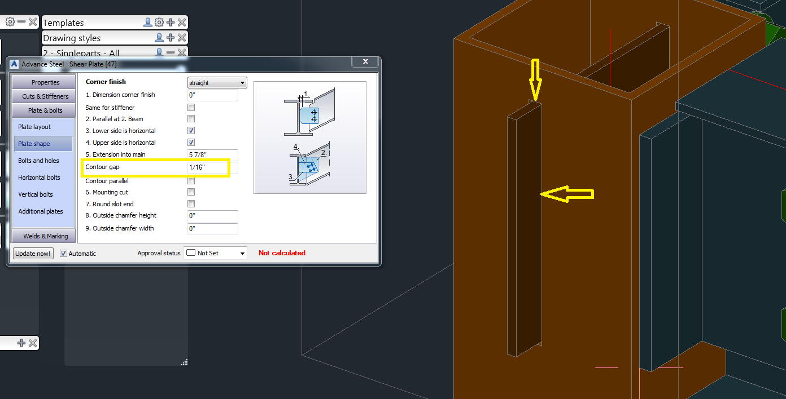The width and height of the screenshot is (786, 399).
Task: Add a new template with the plus icon
Action: pyautogui.click(x=171, y=23)
